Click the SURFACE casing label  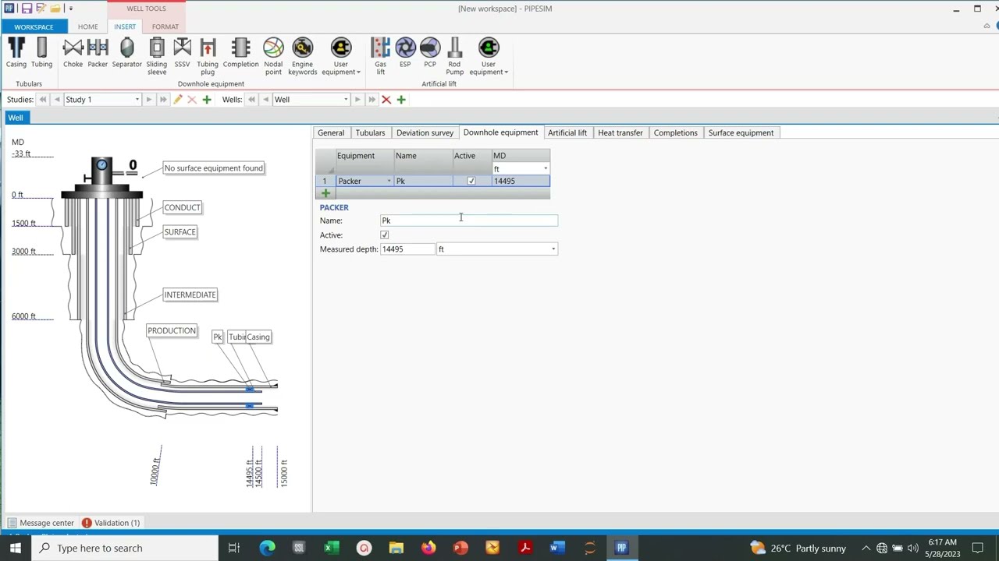click(x=180, y=231)
